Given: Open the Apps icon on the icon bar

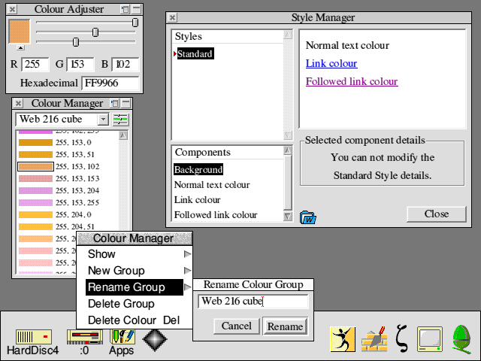Looking at the screenshot, I should tap(122, 337).
